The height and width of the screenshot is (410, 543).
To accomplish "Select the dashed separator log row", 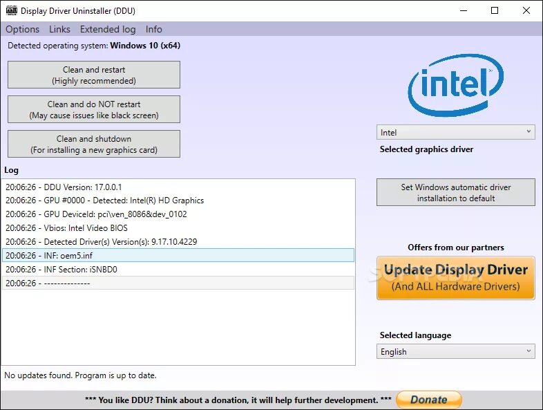I will [178, 283].
